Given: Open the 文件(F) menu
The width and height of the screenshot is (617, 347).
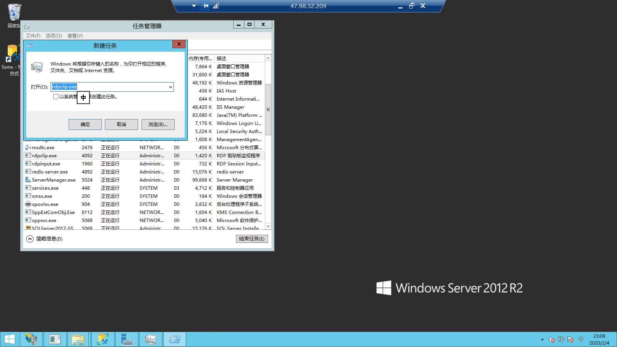Looking at the screenshot, I should pyautogui.click(x=33, y=35).
